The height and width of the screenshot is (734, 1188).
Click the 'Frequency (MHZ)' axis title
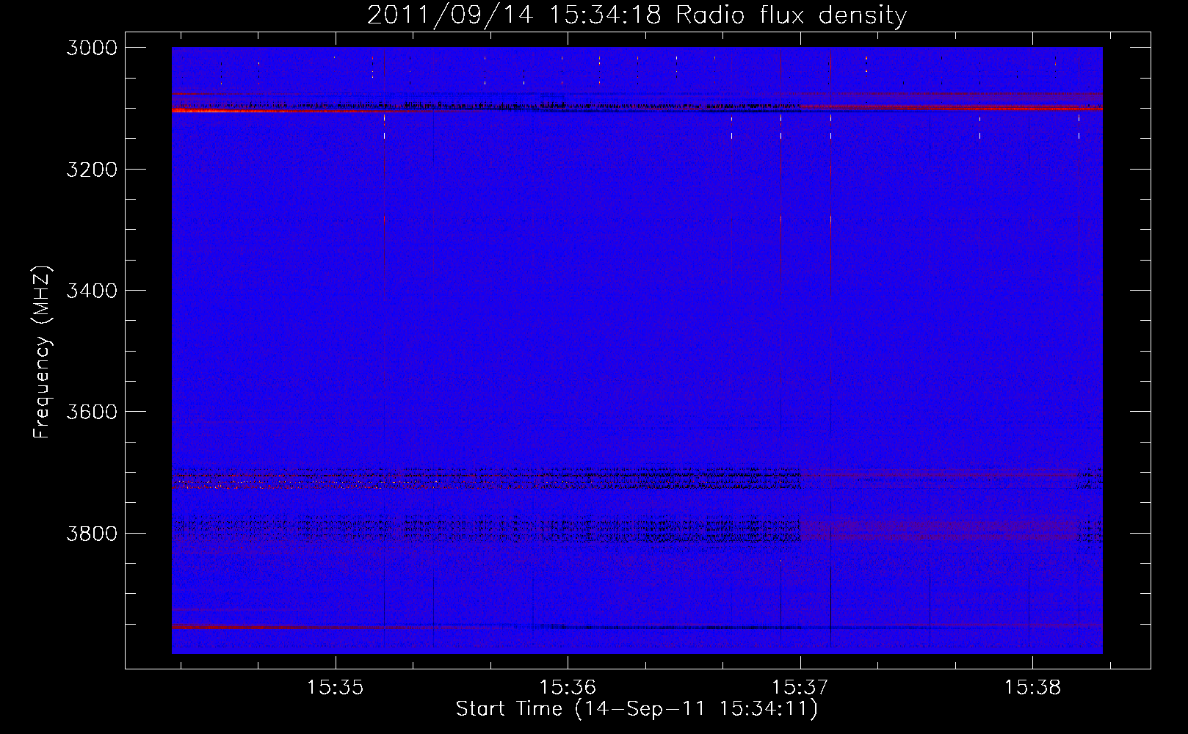coord(43,352)
